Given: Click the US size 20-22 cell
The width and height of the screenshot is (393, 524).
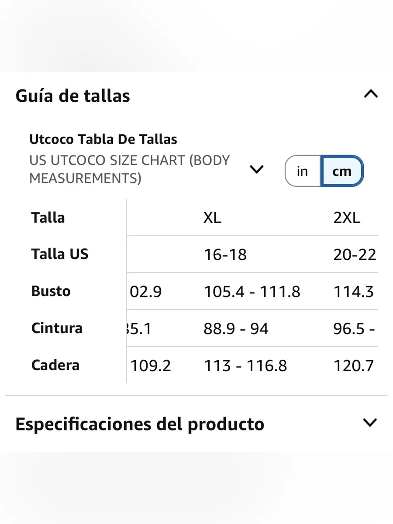Looking at the screenshot, I should point(355,254).
